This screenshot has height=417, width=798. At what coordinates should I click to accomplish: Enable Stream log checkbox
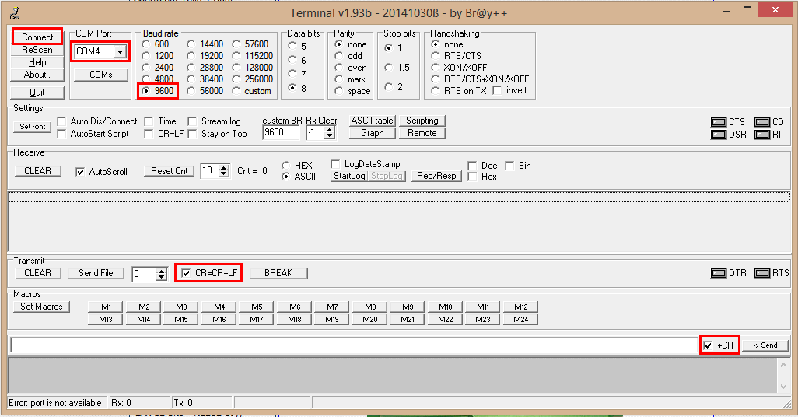[x=192, y=121]
